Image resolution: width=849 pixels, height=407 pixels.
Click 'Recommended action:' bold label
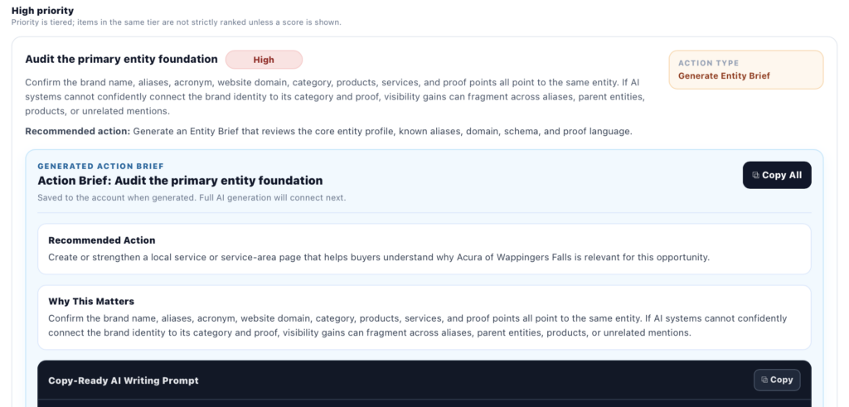tap(77, 131)
